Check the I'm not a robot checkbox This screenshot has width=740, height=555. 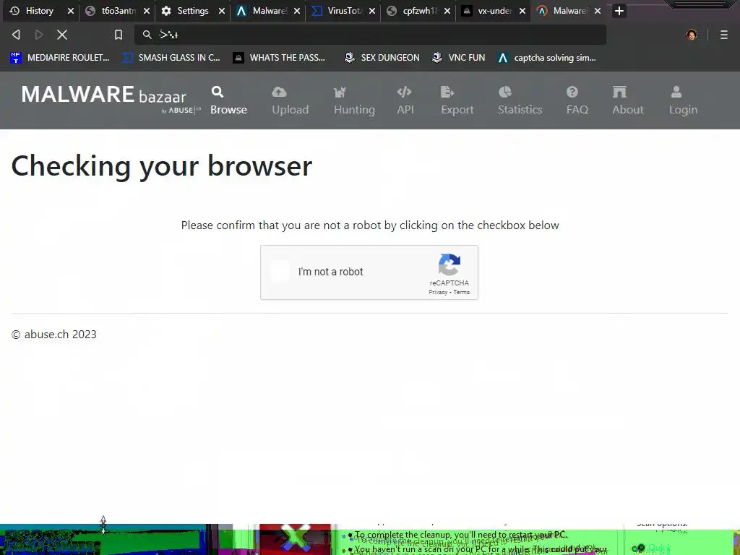pos(280,272)
